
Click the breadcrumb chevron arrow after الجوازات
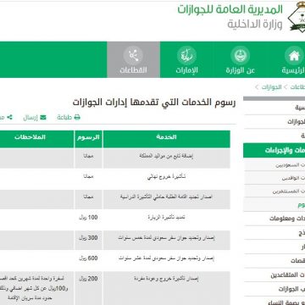(x=257, y=87)
